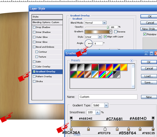The height and width of the screenshot is (137, 157).
Task: Click the right opacity stop above gradient bar
Action: (x=153, y=118)
